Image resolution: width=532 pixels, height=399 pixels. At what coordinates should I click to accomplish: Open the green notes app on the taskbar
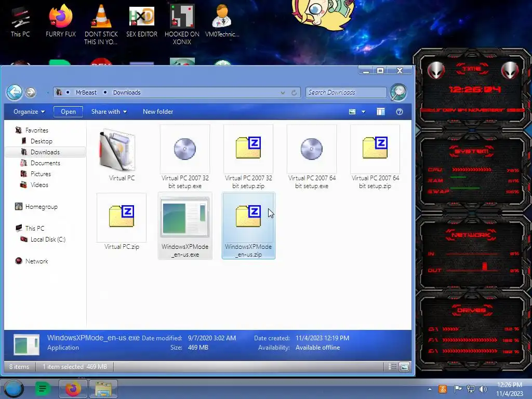tap(43, 389)
